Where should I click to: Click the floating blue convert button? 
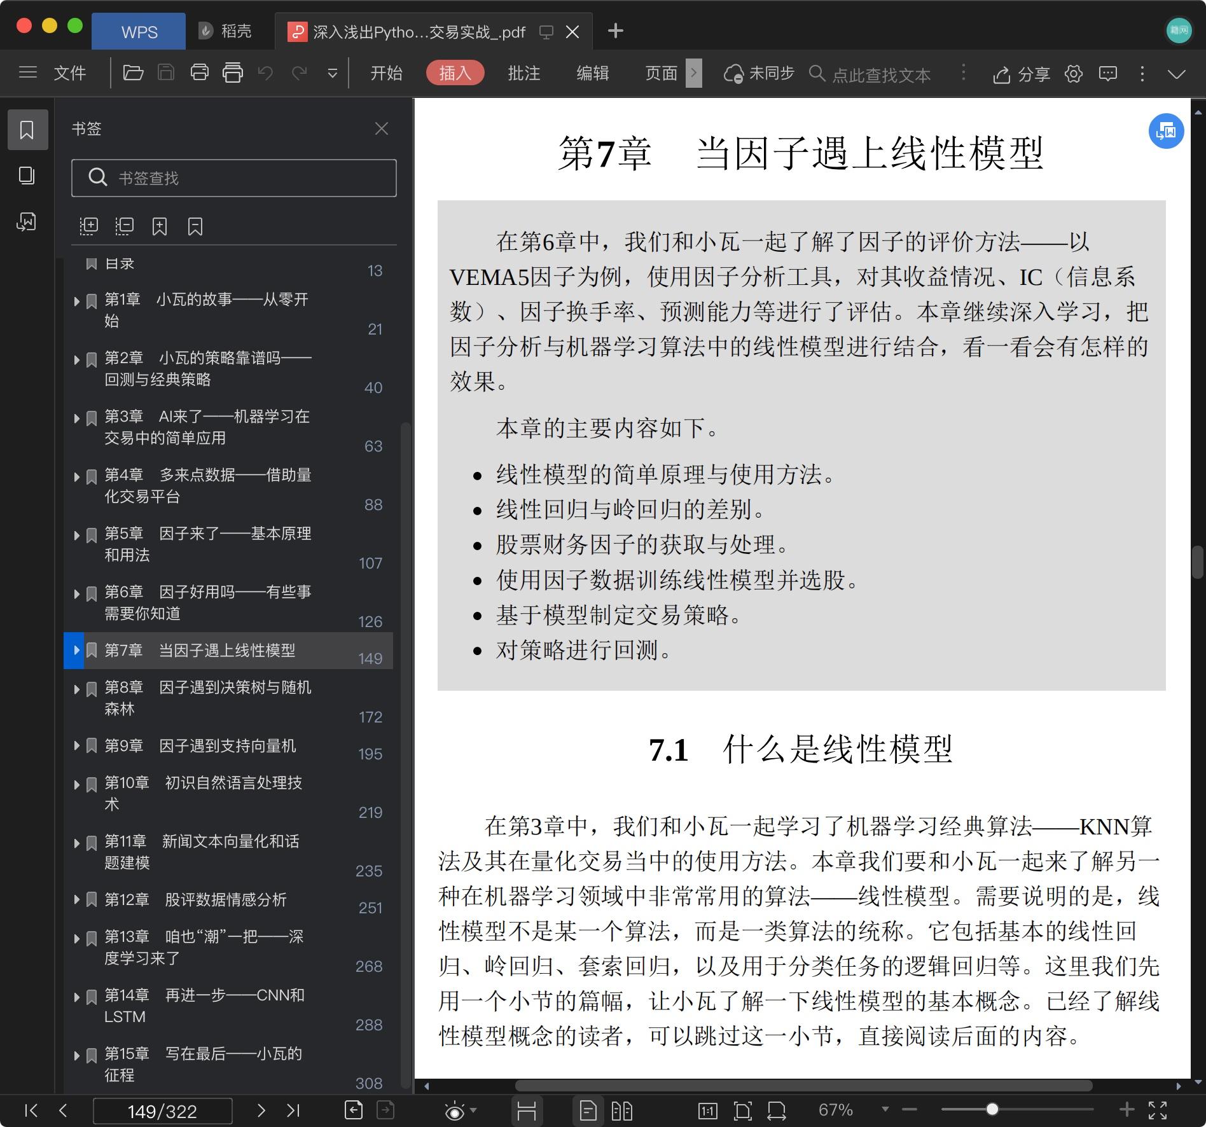click(1166, 131)
